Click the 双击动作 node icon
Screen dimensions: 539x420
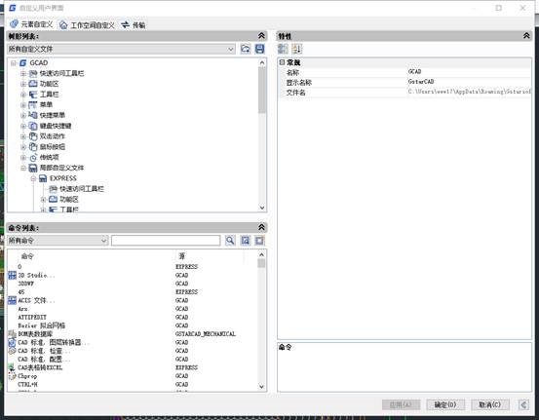click(x=33, y=136)
